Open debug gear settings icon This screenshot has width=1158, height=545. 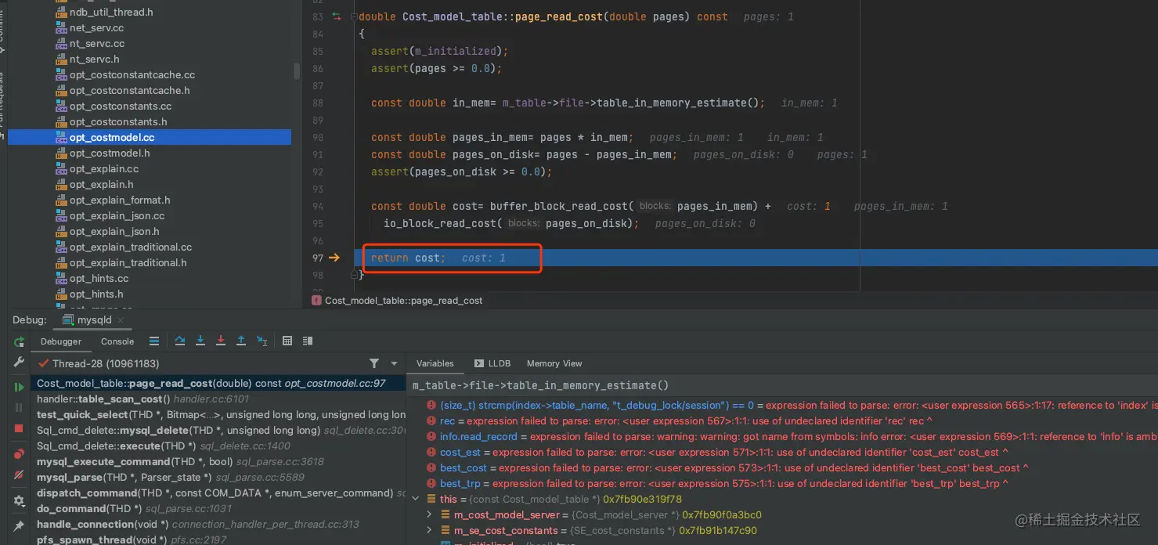click(x=19, y=500)
